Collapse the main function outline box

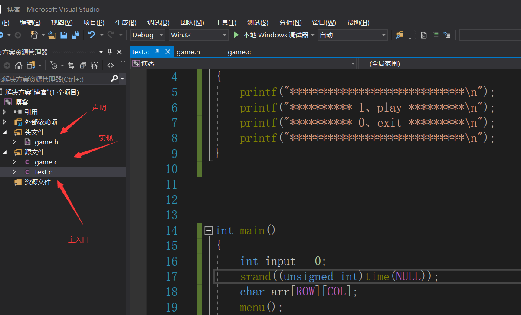pyautogui.click(x=209, y=230)
